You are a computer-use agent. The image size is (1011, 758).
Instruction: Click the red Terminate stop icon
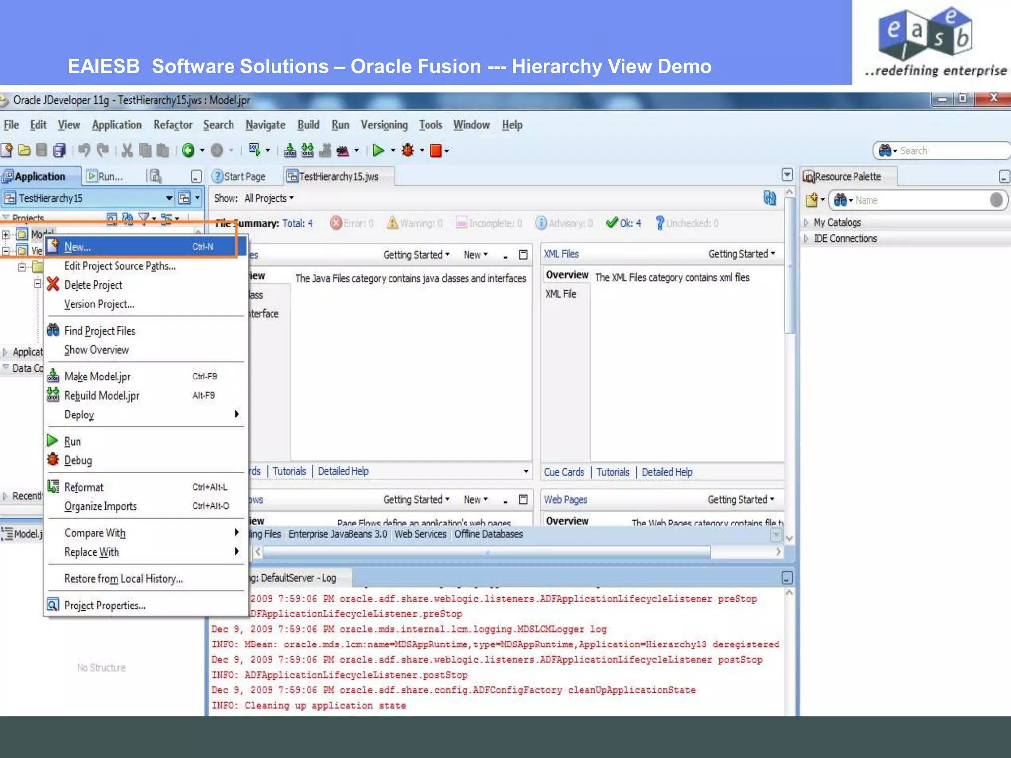point(436,151)
